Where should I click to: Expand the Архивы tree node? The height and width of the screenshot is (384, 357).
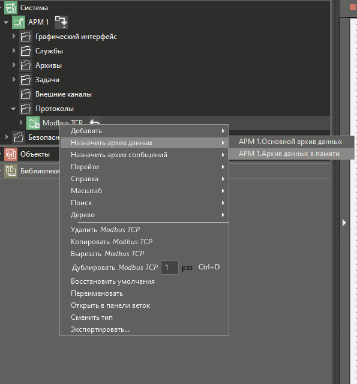click(14, 65)
